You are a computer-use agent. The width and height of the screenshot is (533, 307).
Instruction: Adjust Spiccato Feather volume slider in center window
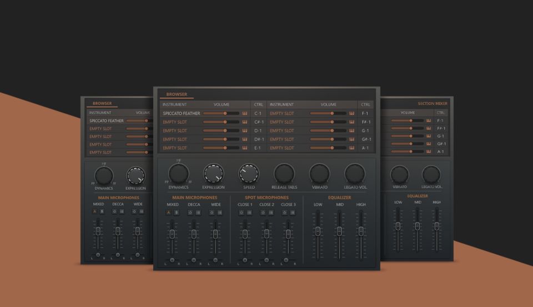click(221, 113)
